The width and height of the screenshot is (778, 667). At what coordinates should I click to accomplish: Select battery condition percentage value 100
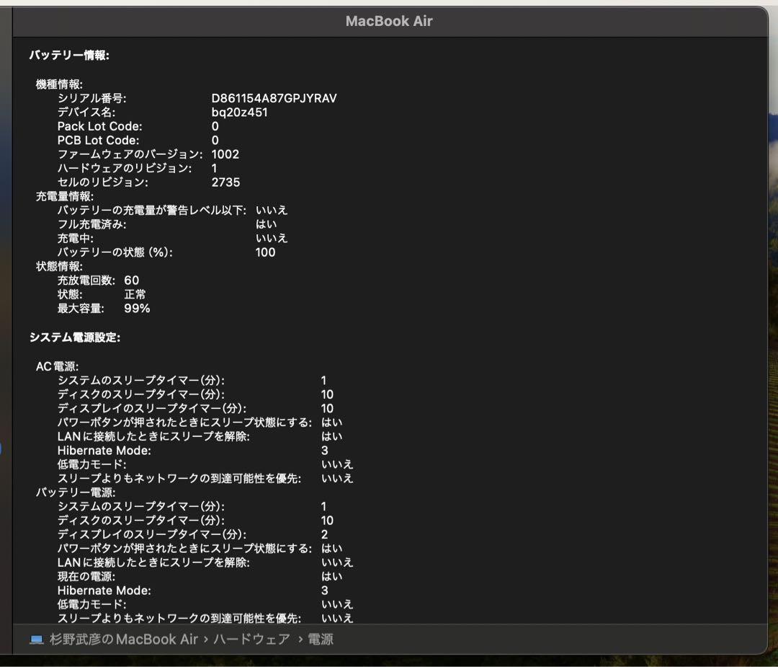click(265, 252)
